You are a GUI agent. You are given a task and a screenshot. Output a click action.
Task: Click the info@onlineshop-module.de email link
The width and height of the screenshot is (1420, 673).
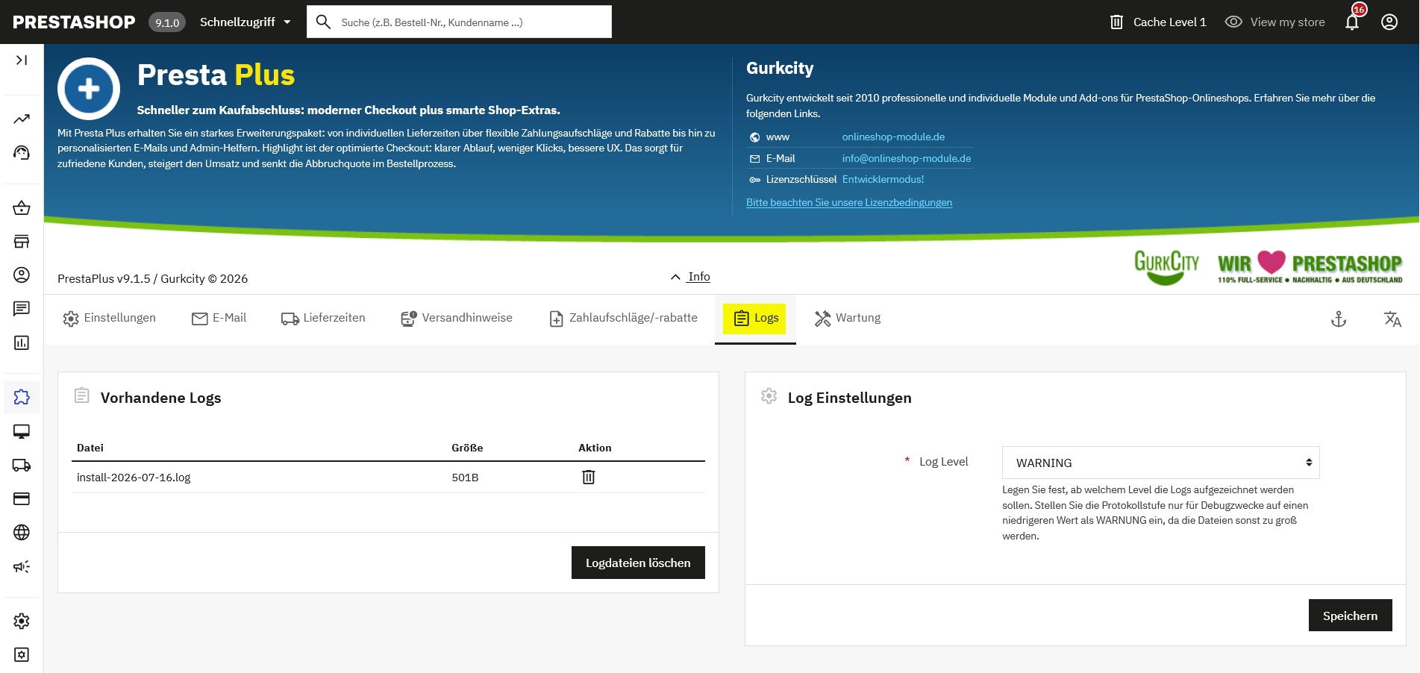tap(907, 158)
